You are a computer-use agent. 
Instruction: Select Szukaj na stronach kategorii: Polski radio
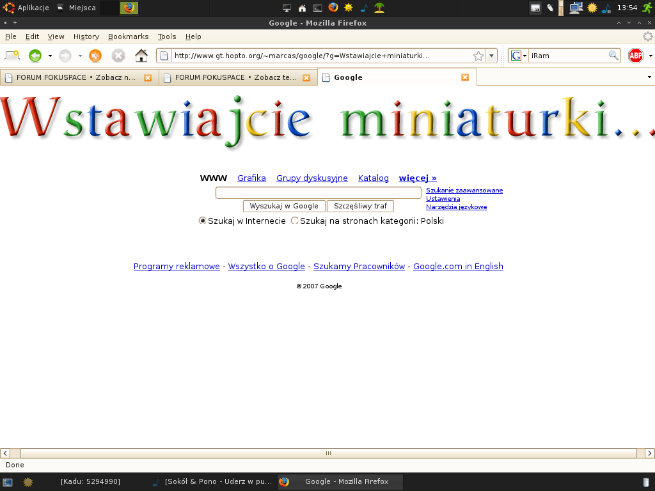tap(294, 221)
